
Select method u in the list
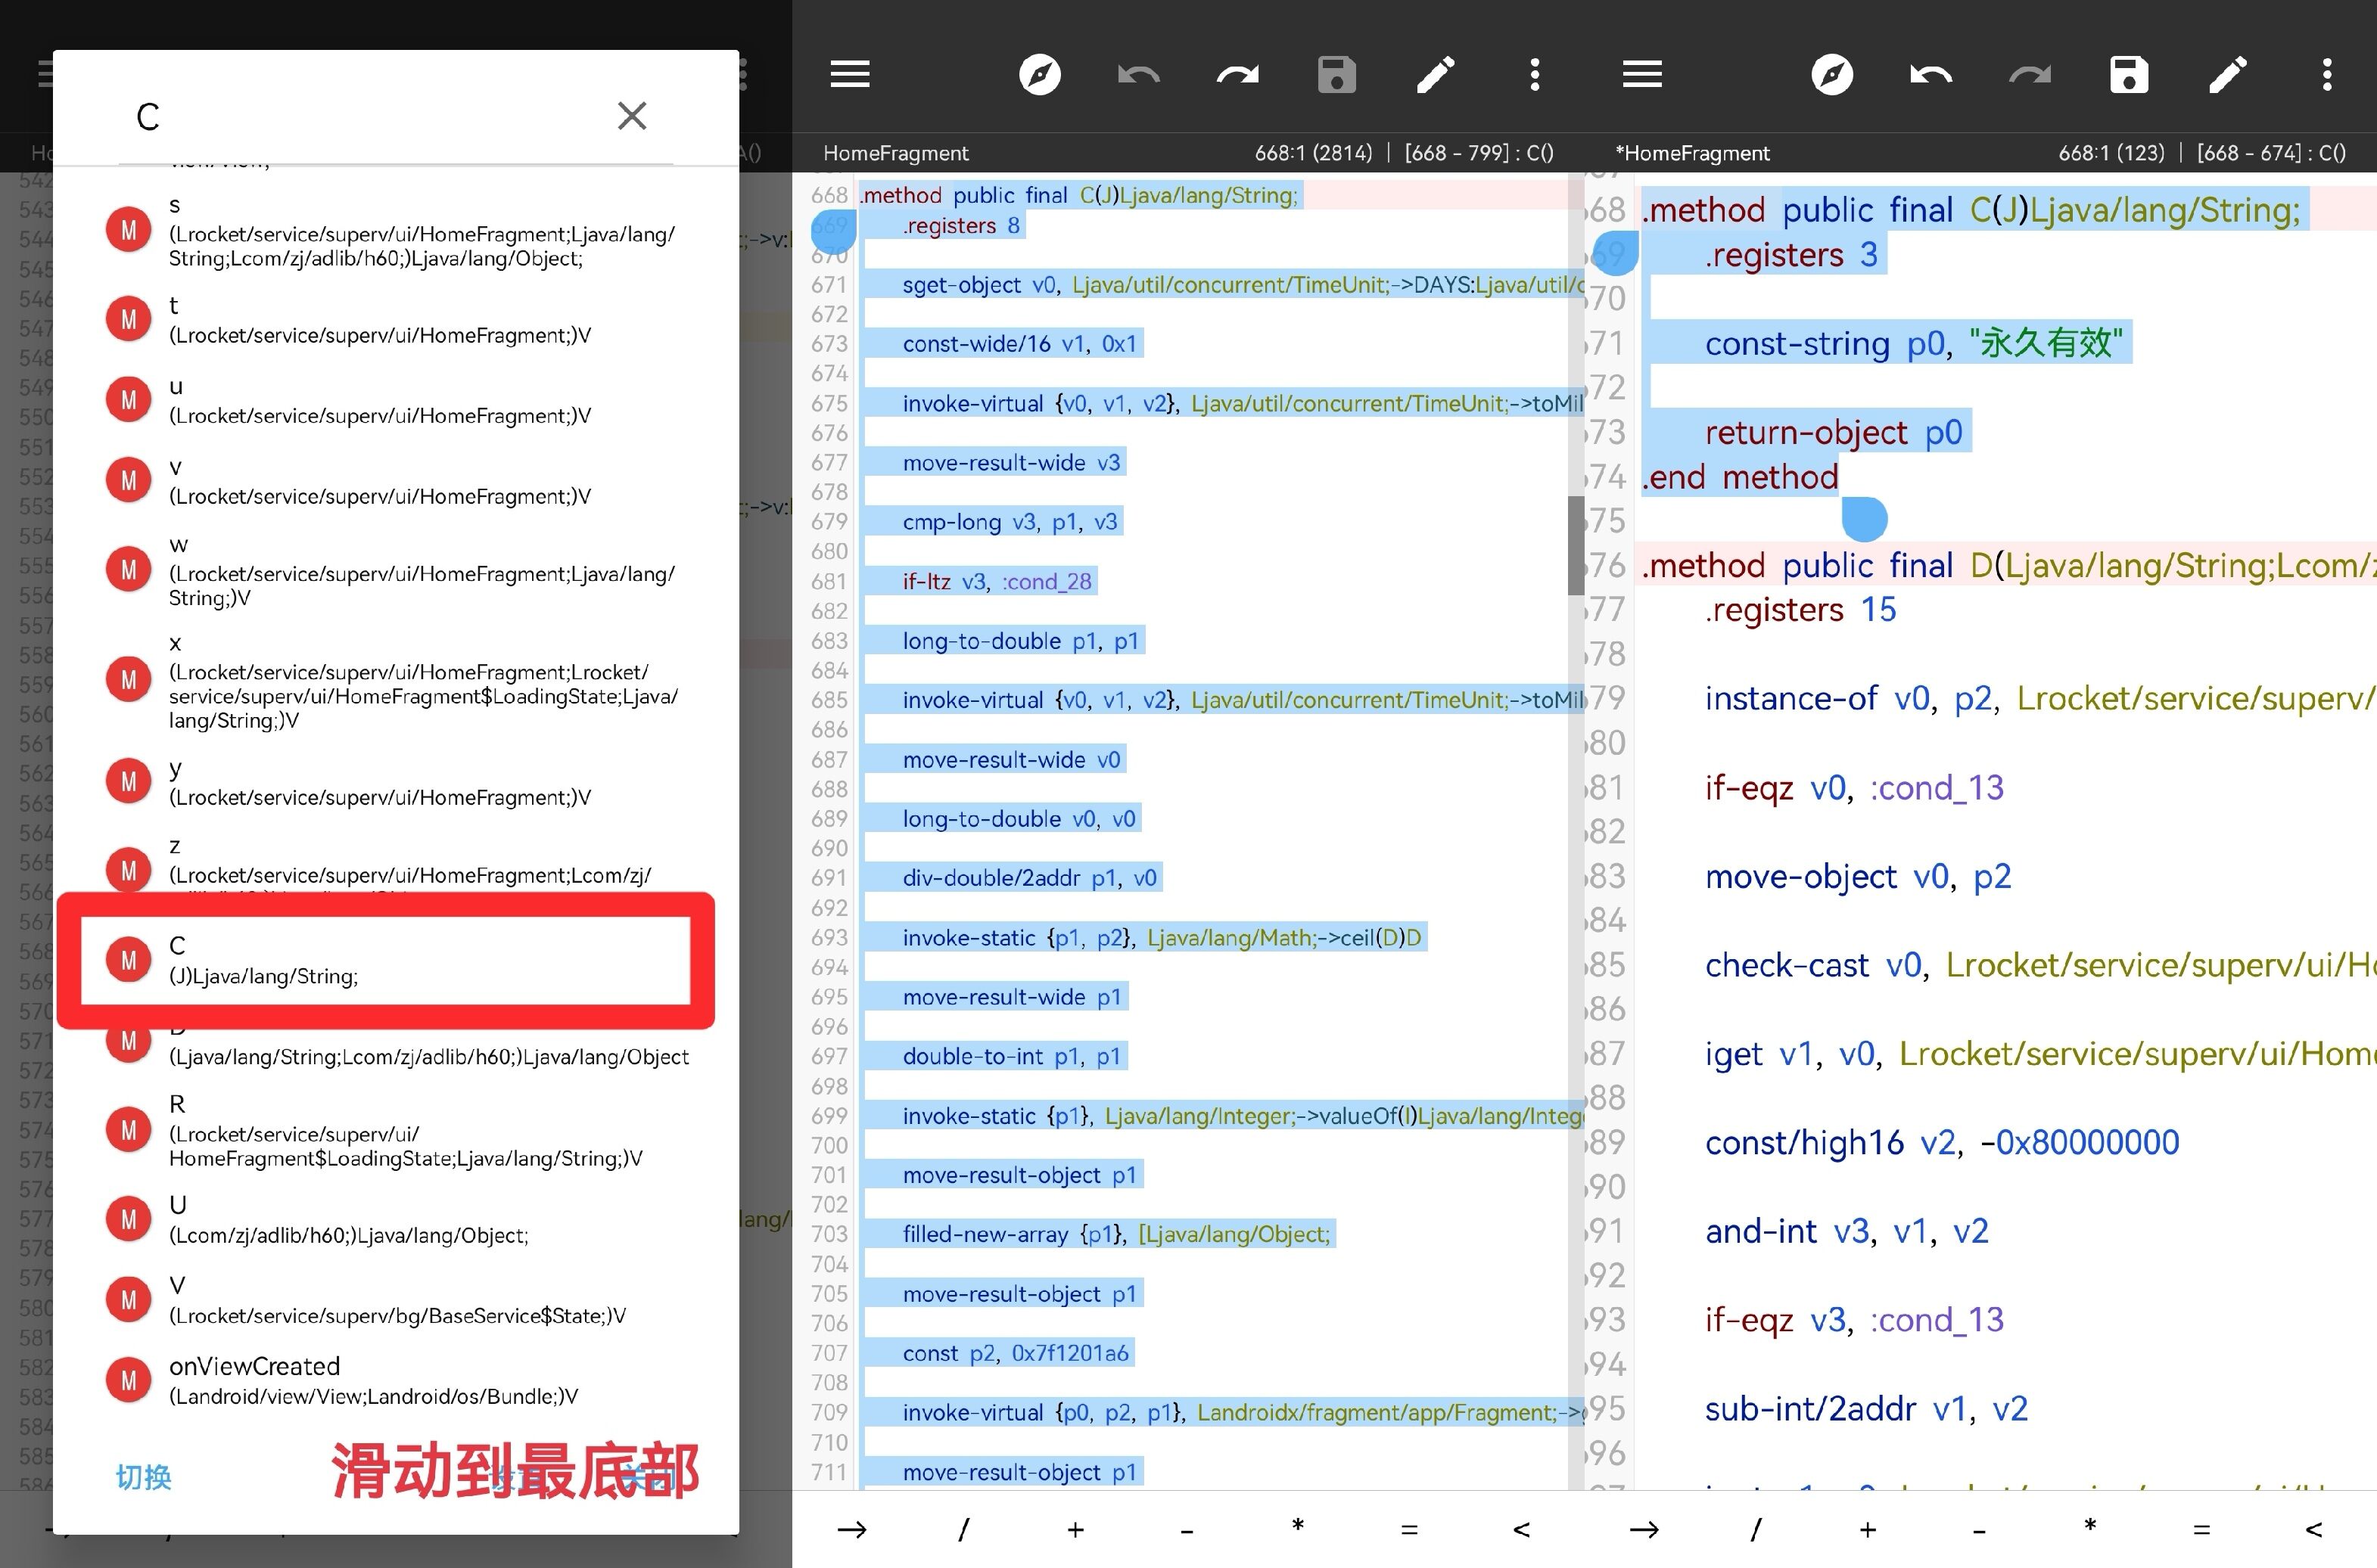click(x=397, y=400)
